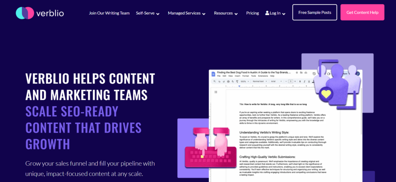Click the print icon in doc toolbar
The image size is (396, 182).
[228, 82]
